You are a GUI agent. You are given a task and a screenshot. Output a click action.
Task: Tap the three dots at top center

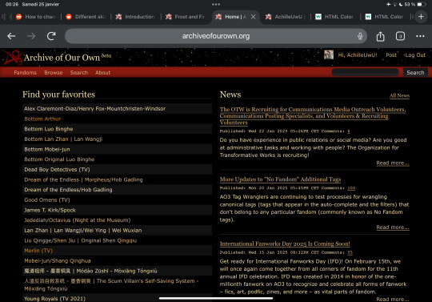(x=216, y=5)
